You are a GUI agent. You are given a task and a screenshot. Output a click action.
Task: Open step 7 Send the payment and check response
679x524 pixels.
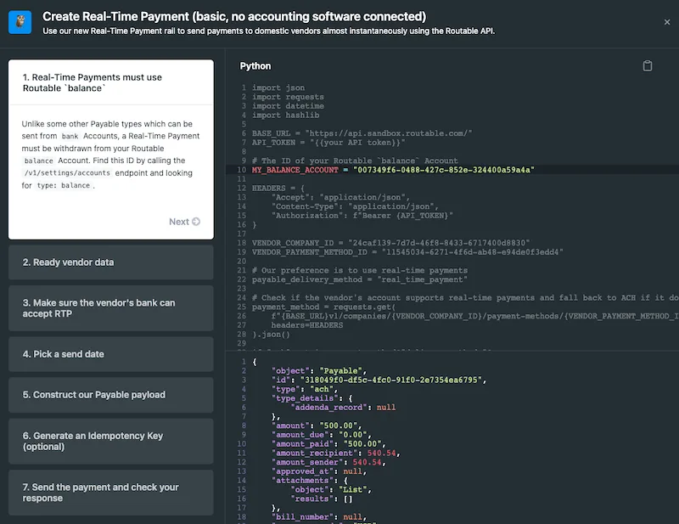tap(111, 493)
